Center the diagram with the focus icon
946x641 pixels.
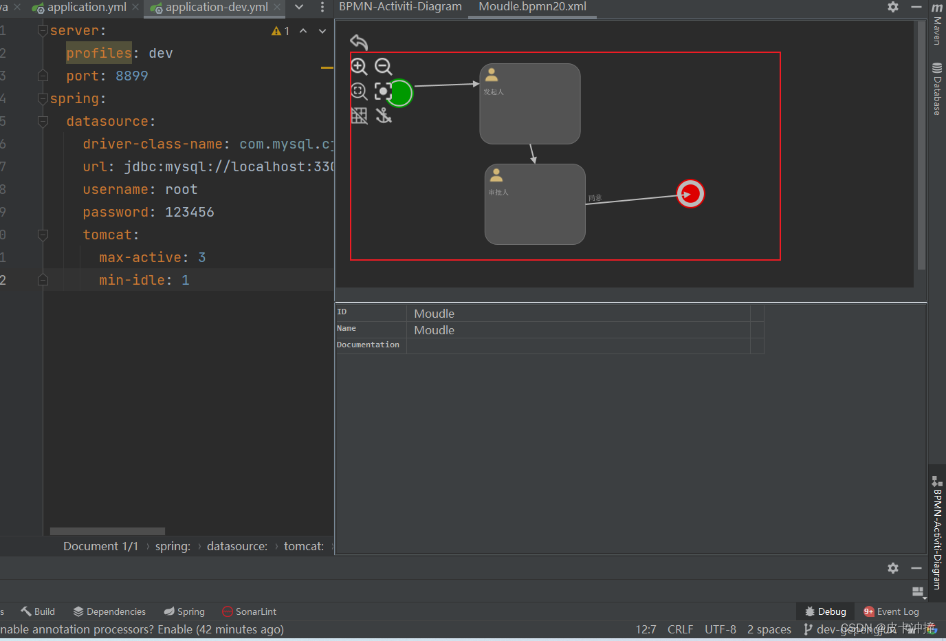[383, 91]
